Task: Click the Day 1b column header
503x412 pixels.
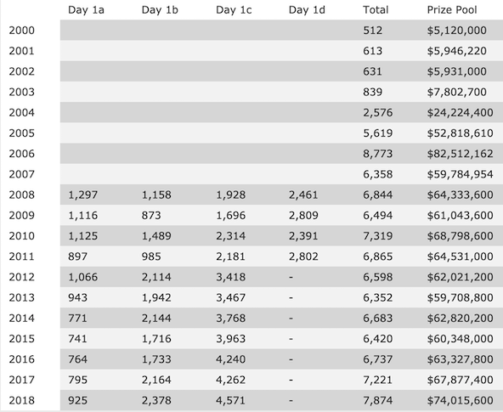Action: (x=160, y=10)
